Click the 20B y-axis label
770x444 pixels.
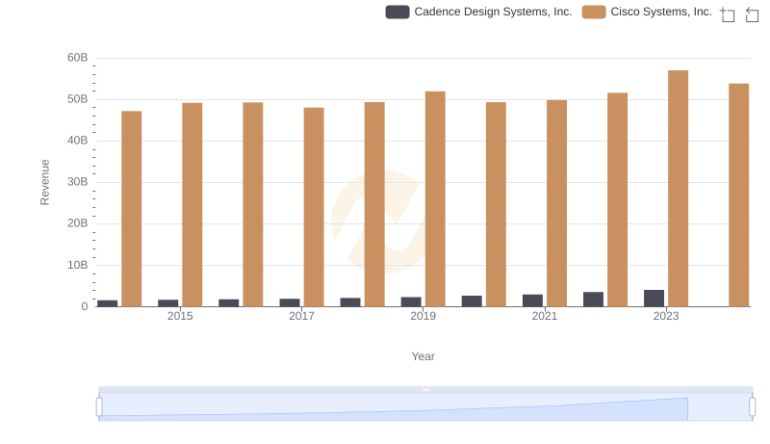click(x=78, y=223)
